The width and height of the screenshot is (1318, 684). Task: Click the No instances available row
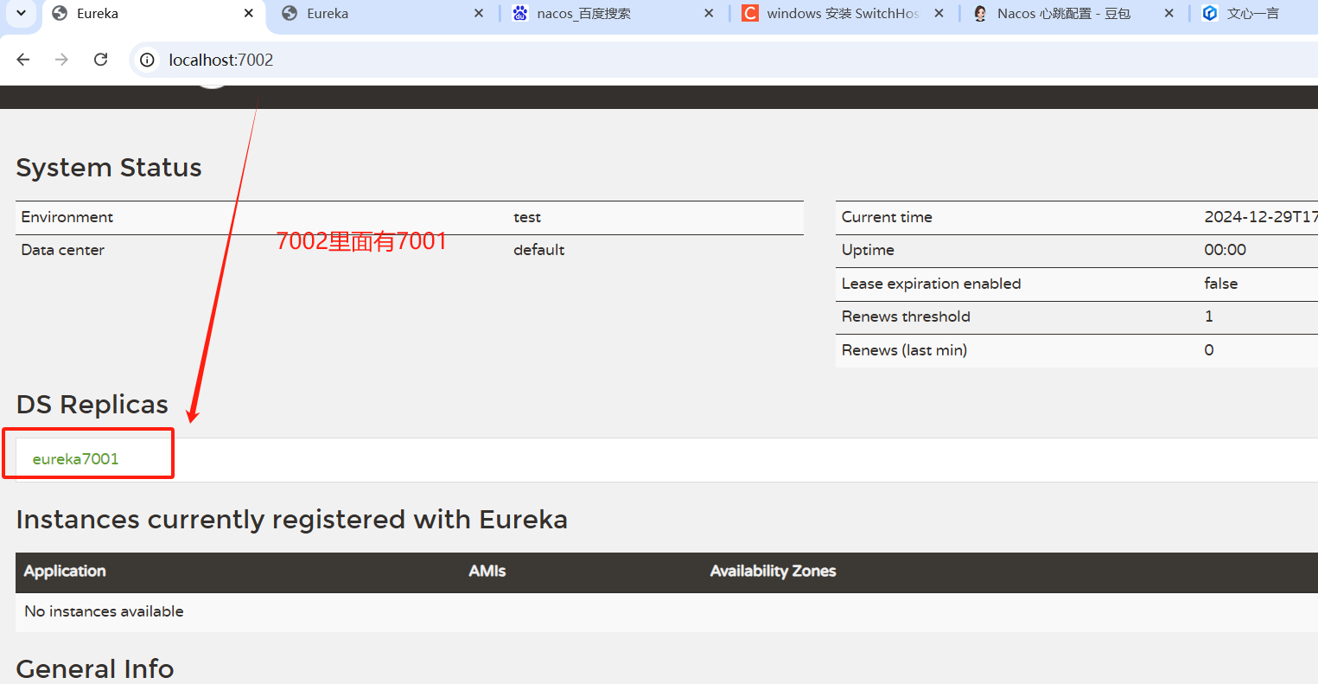coord(666,611)
